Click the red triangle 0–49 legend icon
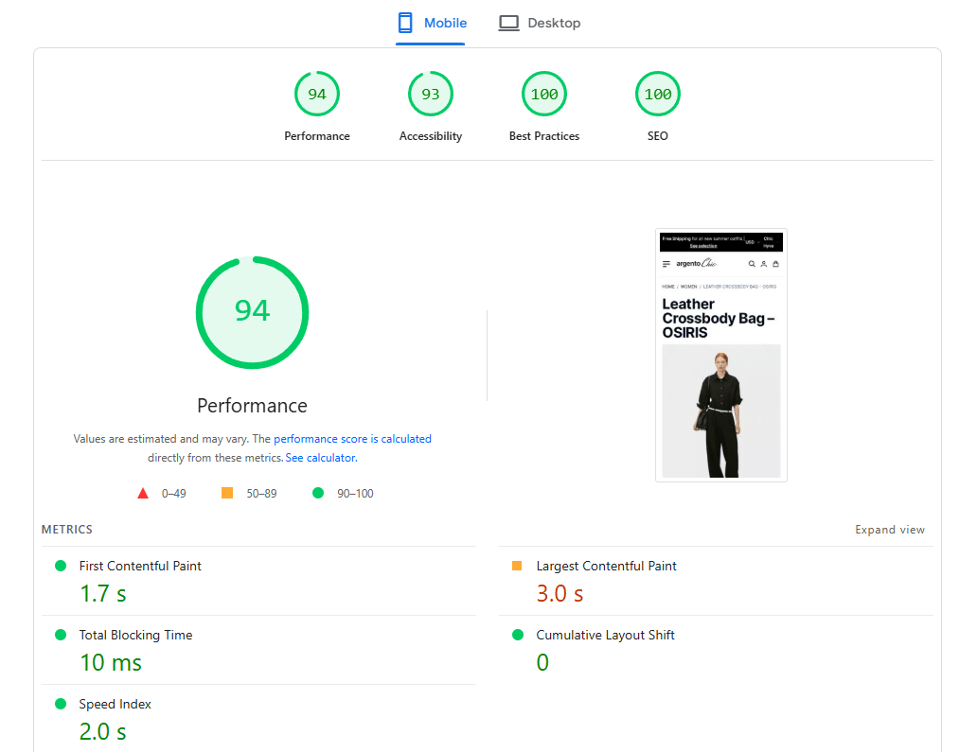The image size is (977, 752). 143,493
